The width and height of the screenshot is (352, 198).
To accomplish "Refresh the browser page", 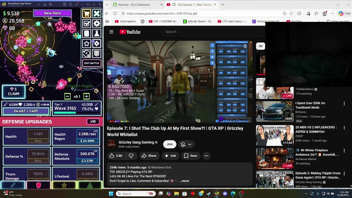I will pos(115,13).
